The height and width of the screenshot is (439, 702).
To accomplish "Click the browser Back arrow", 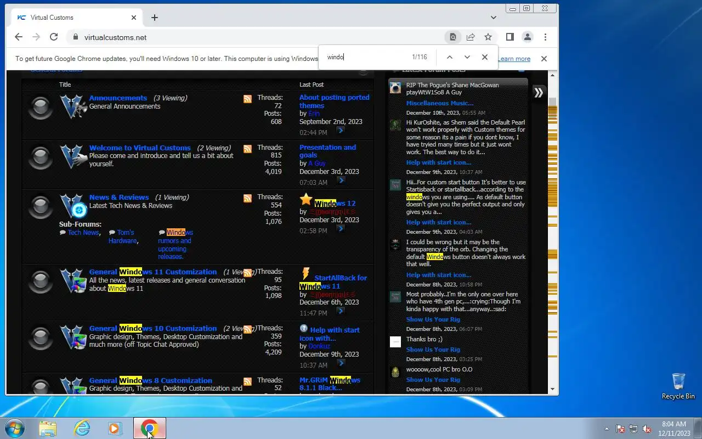I will 19,37.
